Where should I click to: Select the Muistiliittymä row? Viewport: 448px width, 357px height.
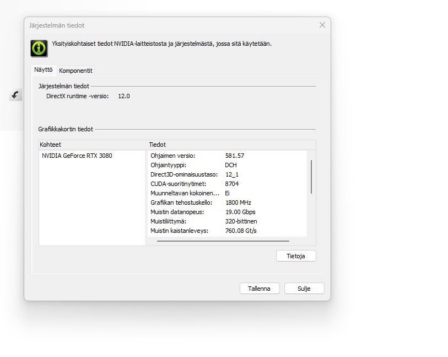point(227,221)
